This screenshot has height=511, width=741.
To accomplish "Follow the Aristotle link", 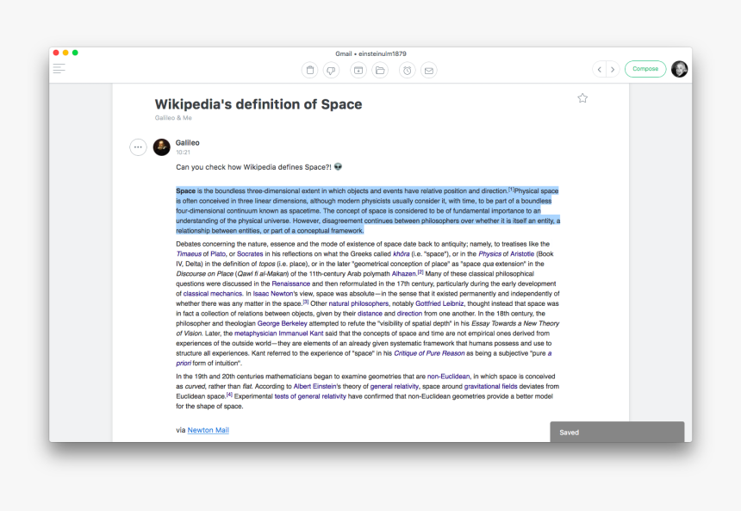I will [x=522, y=254].
